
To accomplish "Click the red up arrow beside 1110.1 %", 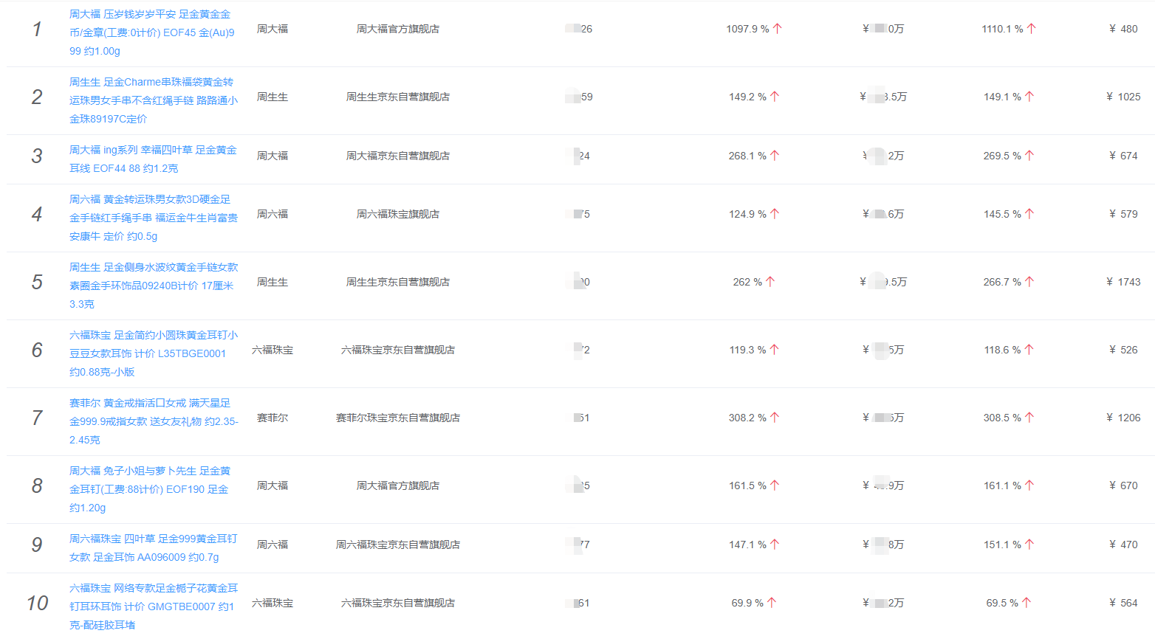I will click(1031, 29).
